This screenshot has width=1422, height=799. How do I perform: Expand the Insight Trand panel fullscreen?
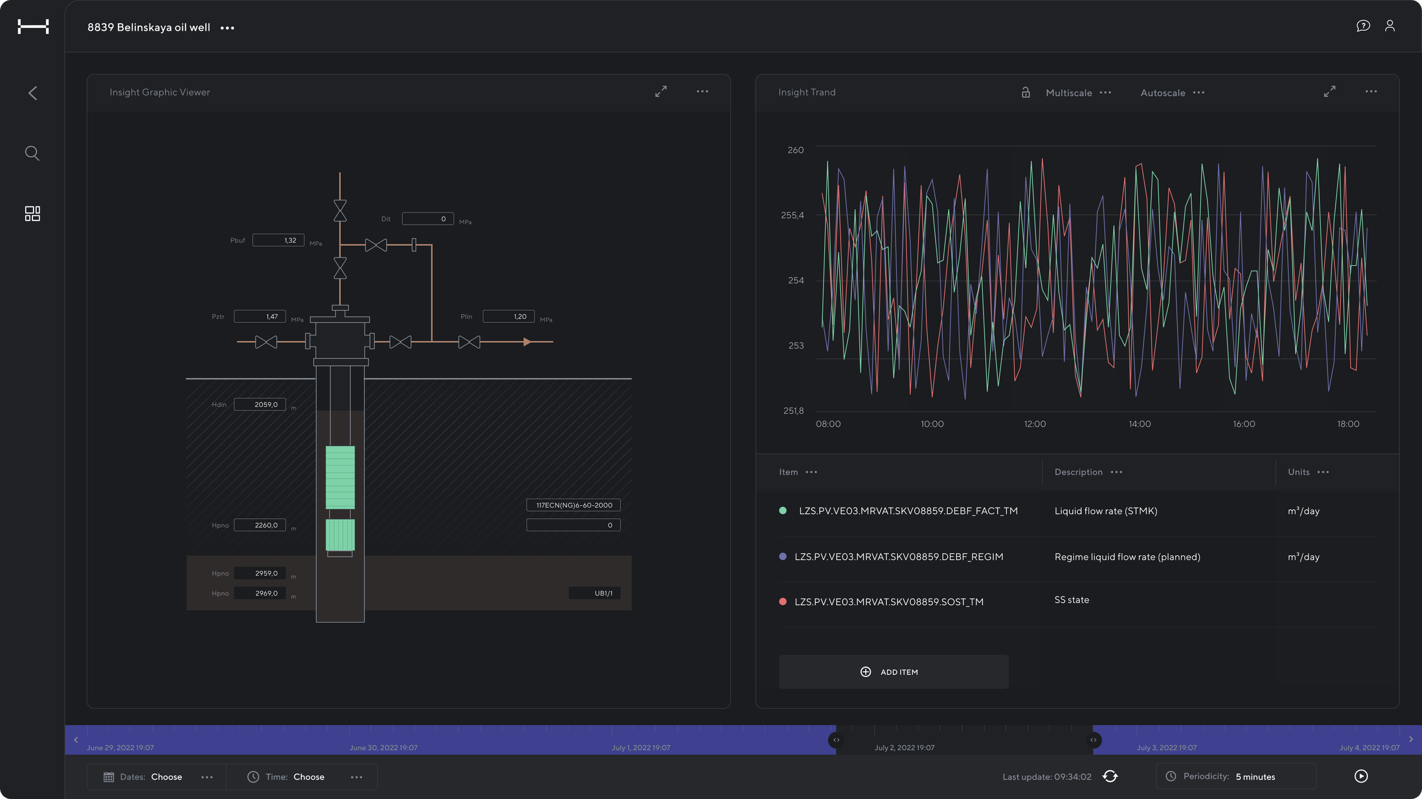1329,91
